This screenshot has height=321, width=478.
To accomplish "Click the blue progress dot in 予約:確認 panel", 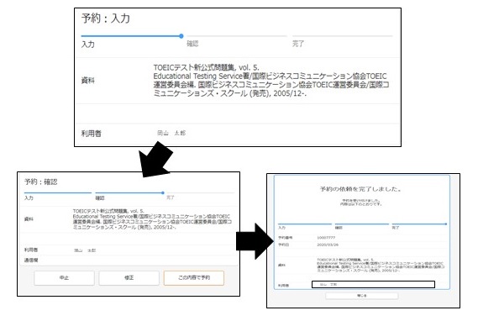I will (163, 192).
